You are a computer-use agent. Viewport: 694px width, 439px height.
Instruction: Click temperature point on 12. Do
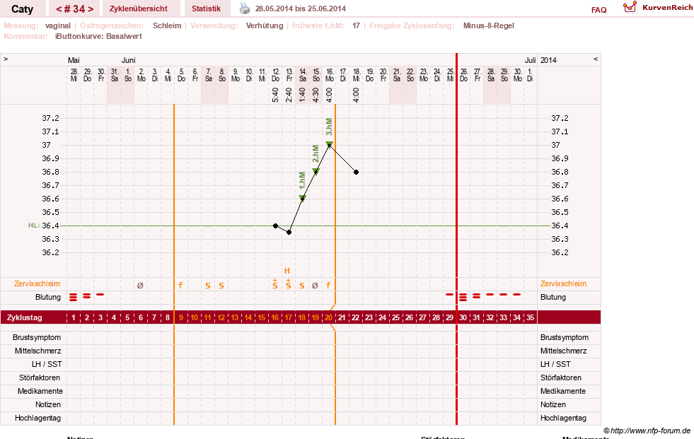pos(275,226)
